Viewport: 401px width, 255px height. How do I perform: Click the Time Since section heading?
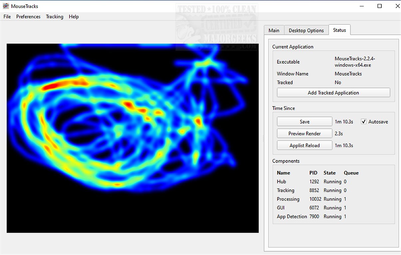tap(284, 108)
